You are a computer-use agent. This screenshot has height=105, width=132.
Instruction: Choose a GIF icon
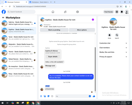click(x=52, y=96)
